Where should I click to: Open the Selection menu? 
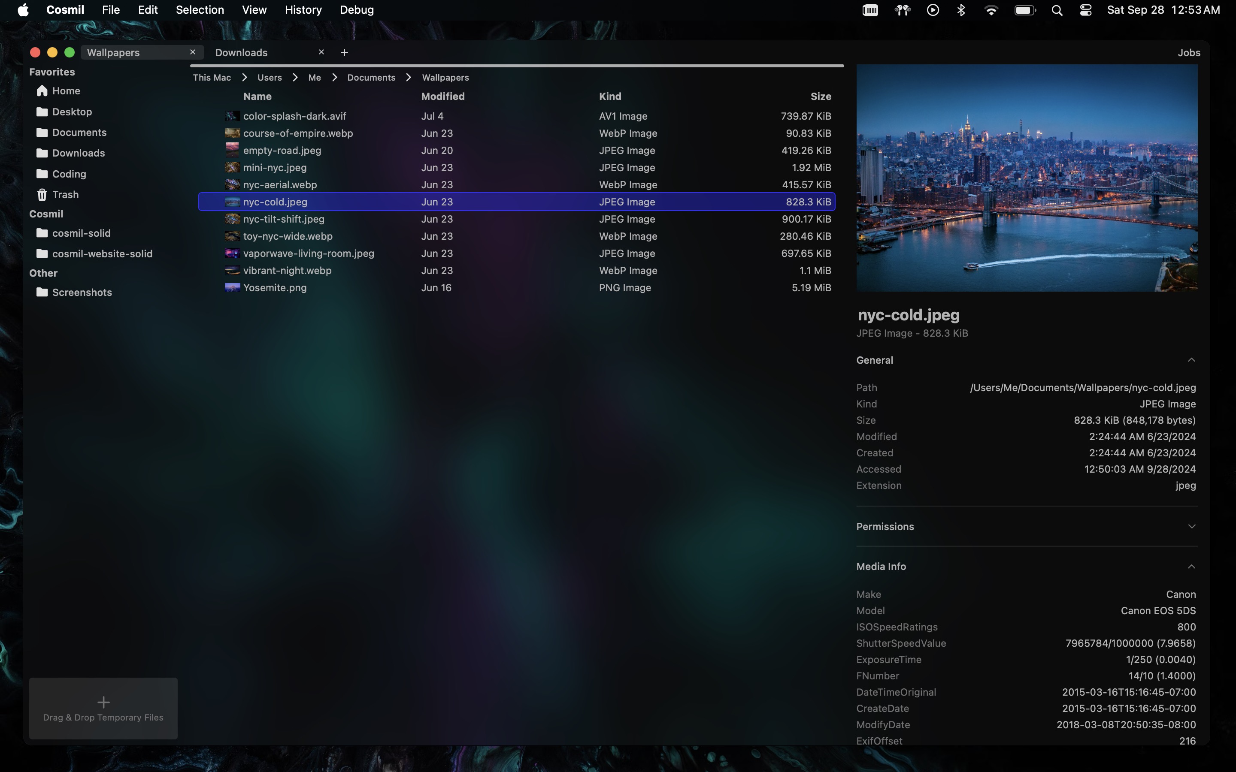[x=200, y=10]
